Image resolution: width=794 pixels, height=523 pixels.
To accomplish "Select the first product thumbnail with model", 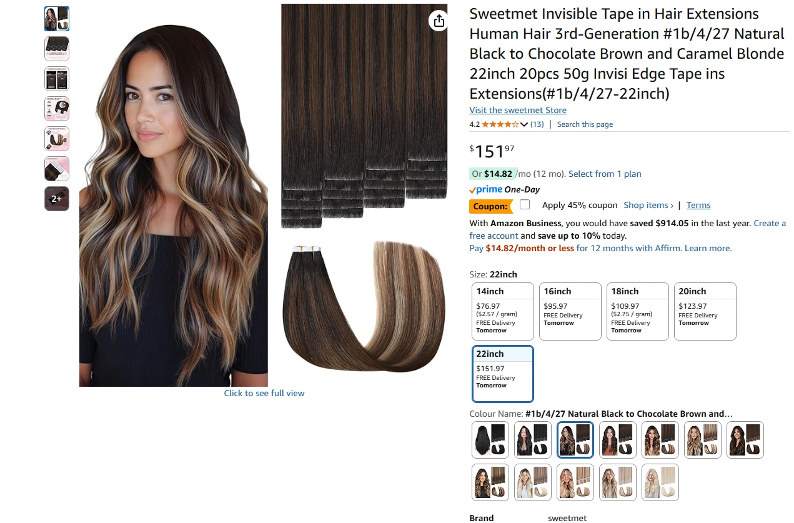I will click(56, 19).
